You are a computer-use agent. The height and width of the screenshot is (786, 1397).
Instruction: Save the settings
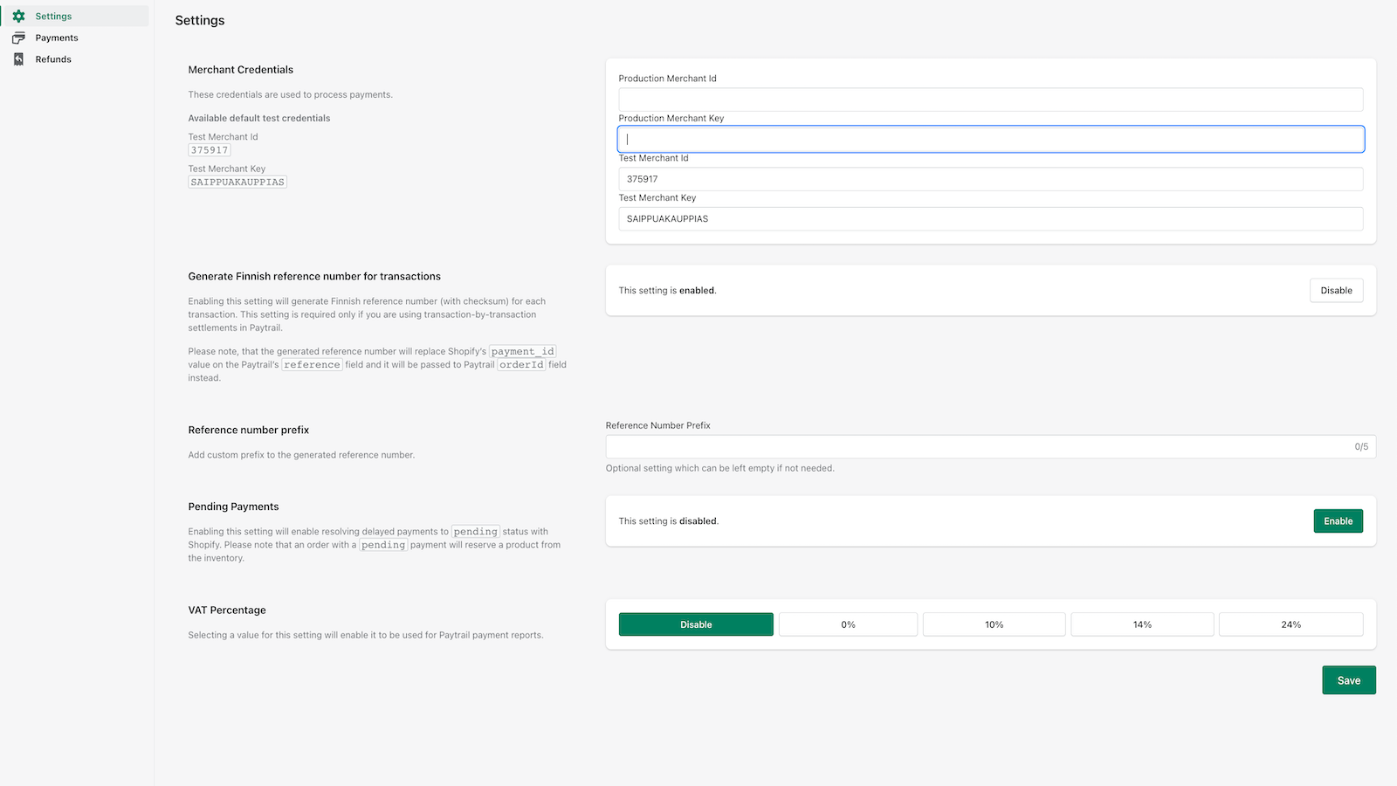1349,680
